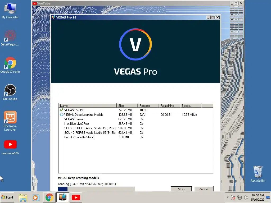Click the green checkmark for VEGAS Pro 19
271x203 pixels.
coord(61,110)
